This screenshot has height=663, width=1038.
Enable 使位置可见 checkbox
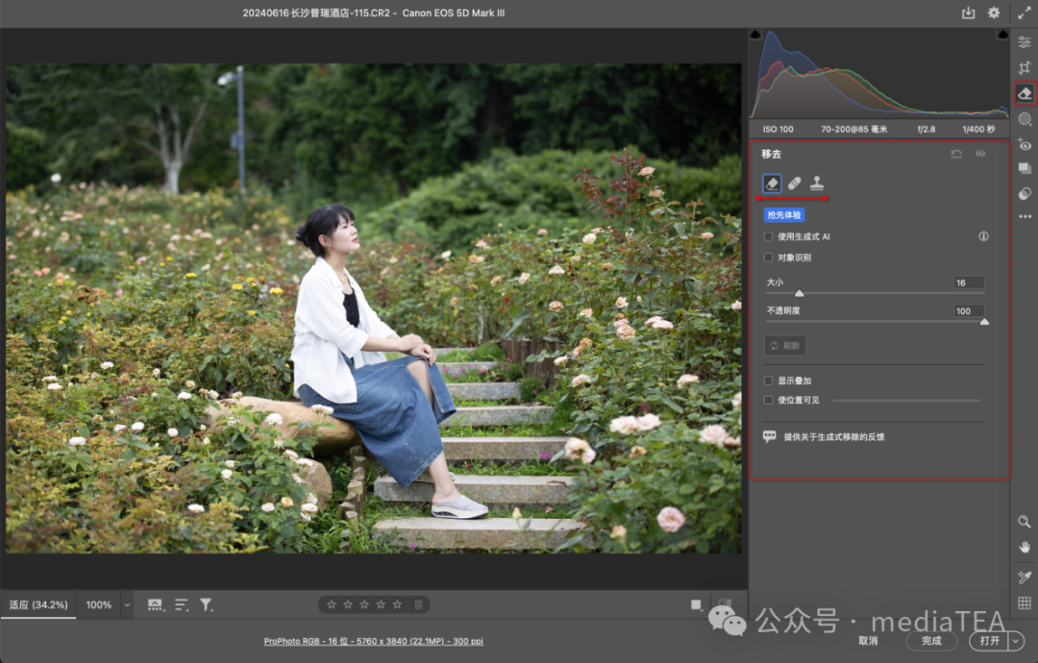(769, 400)
